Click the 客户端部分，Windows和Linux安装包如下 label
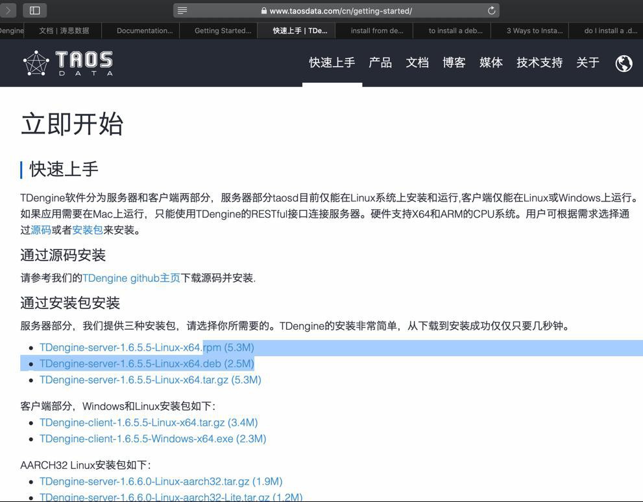The height and width of the screenshot is (502, 643). click(x=118, y=406)
